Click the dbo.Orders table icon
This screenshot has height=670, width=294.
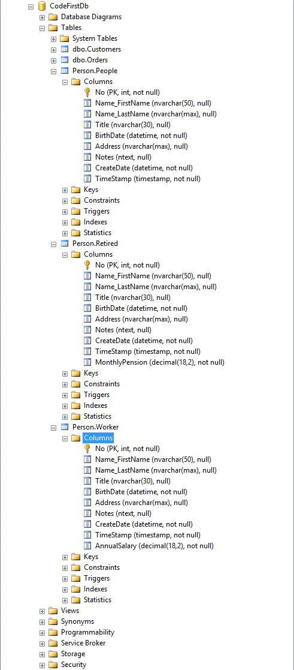(65, 60)
